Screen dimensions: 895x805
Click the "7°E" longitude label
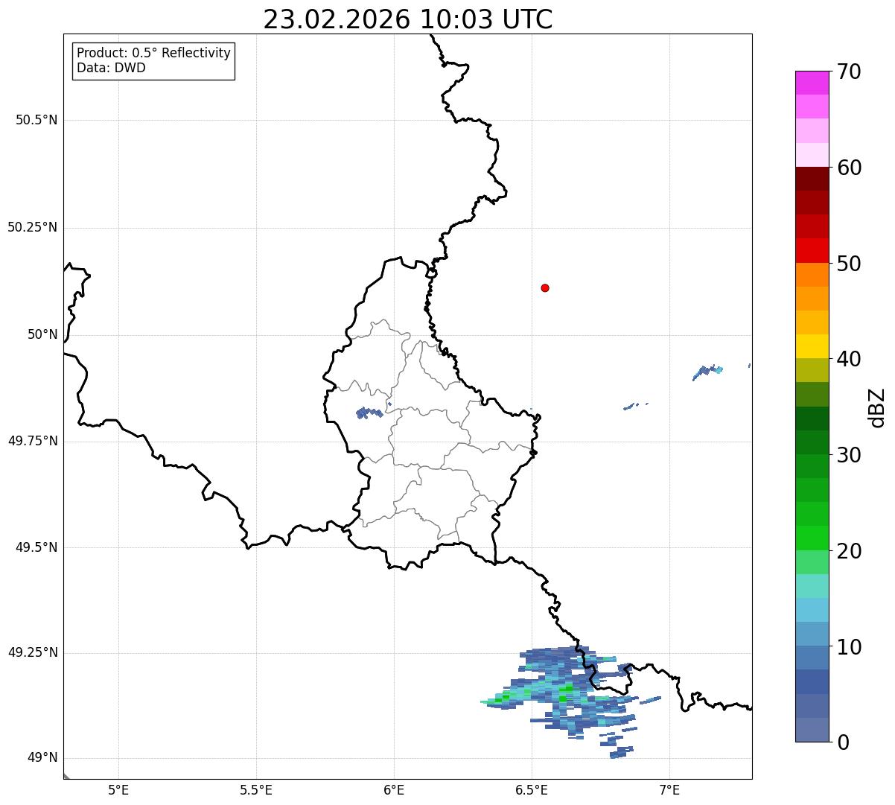669,790
